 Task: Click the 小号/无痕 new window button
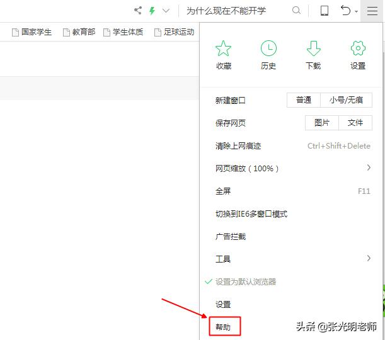[346, 100]
